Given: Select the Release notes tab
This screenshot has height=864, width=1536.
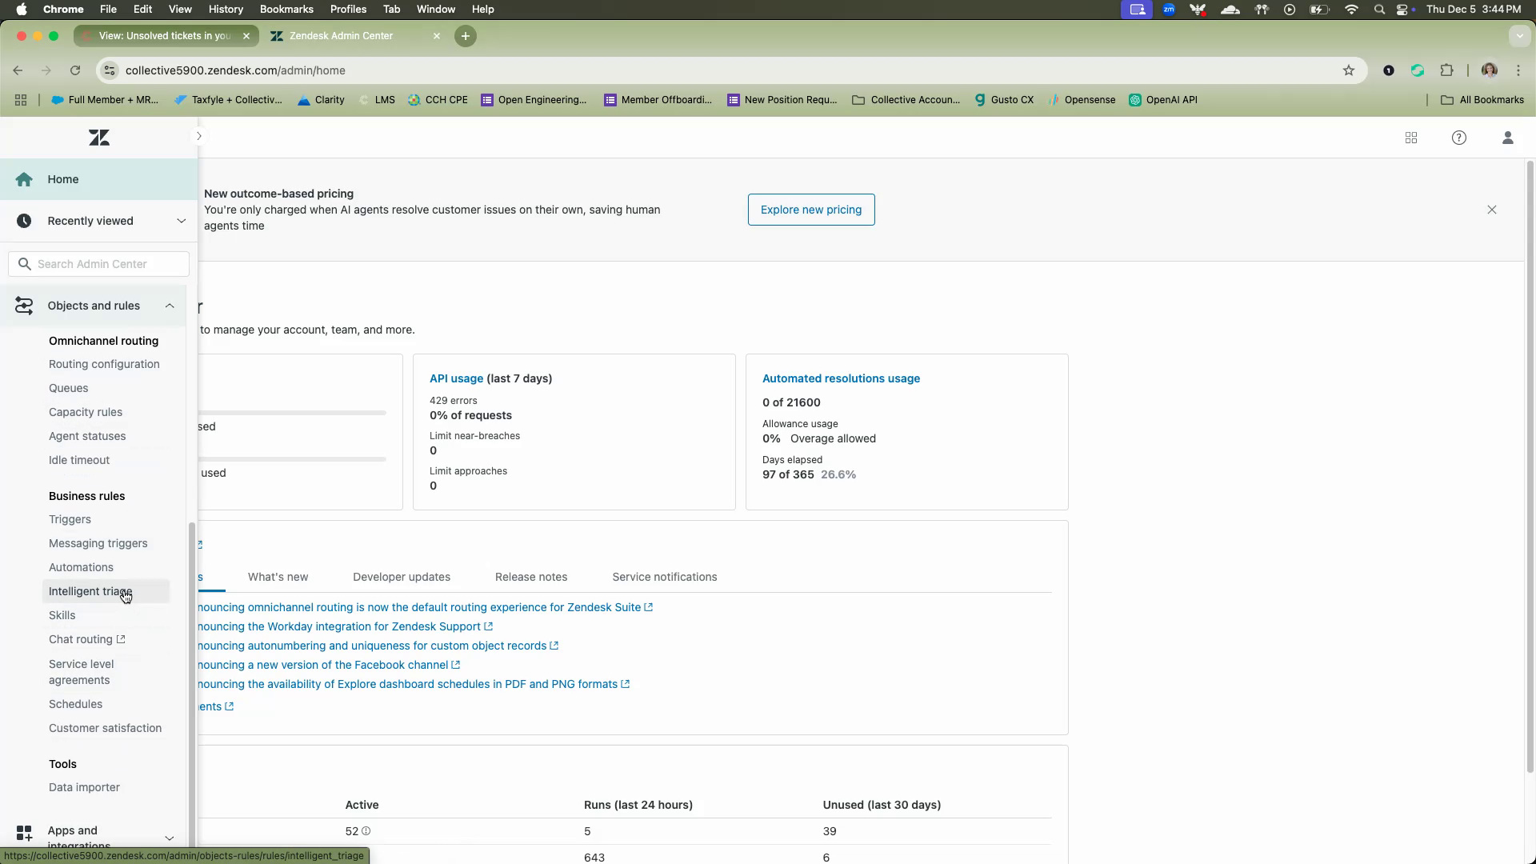Looking at the screenshot, I should 531,577.
